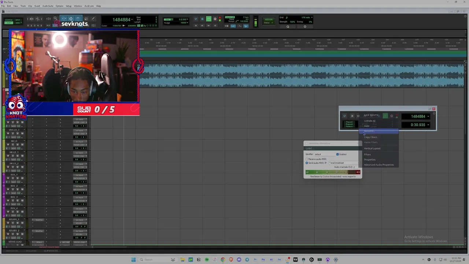Image resolution: width=469 pixels, height=264 pixels.
Task: Select Receive audio/MIDI radio option
Action: [x=307, y=159]
